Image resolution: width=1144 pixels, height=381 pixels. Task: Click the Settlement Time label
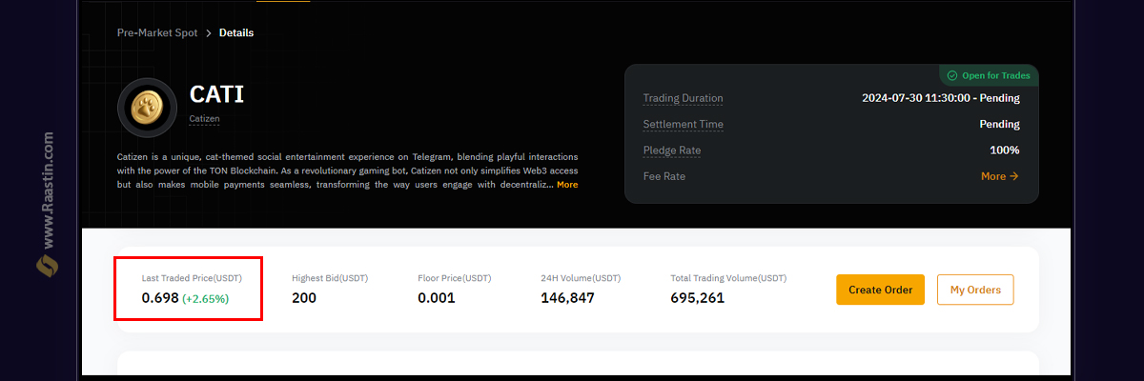pos(683,124)
